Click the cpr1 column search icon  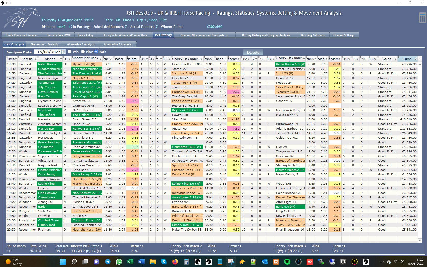pyautogui.click(x=111, y=59)
